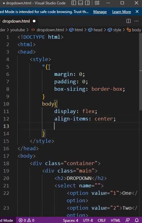The image size is (142, 223).
Task: Click 'select' tag on line 21
Action: pos(67,186)
